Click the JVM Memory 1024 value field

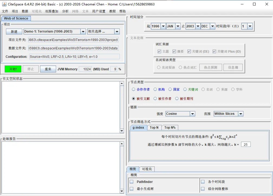(85, 69)
